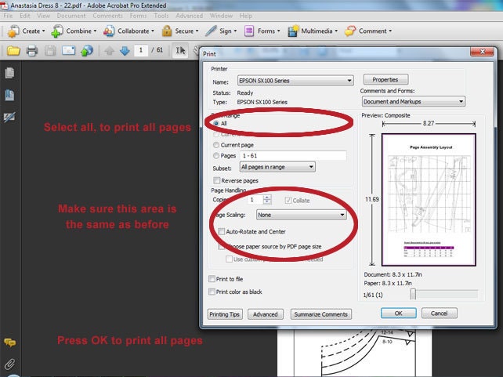Open the Page Scaling dropdown

coord(302,215)
